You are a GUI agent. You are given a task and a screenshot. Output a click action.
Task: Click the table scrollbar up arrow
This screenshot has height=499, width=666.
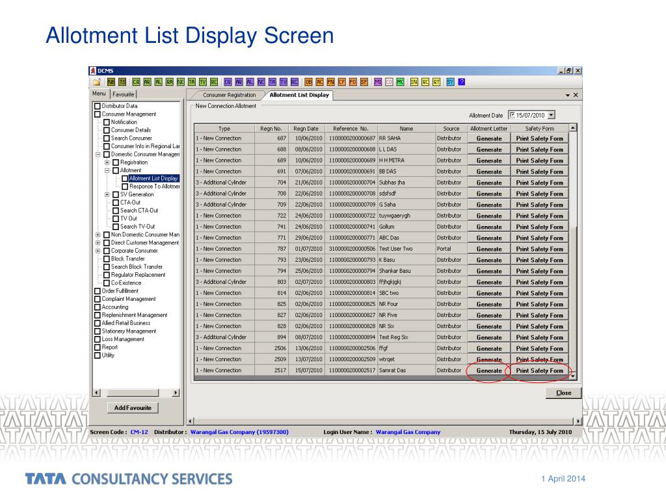coord(573,128)
